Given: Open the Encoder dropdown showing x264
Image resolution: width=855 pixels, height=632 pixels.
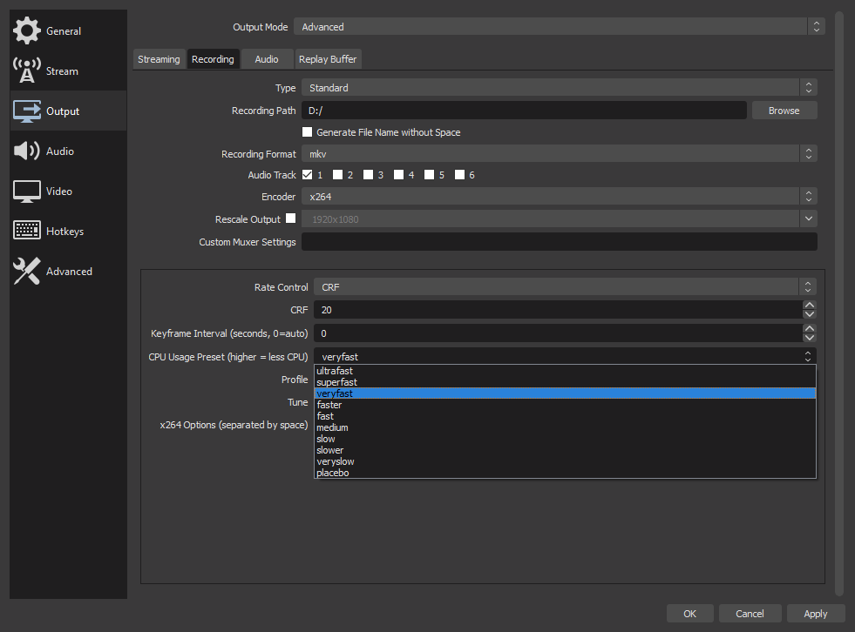Looking at the screenshot, I should (559, 197).
